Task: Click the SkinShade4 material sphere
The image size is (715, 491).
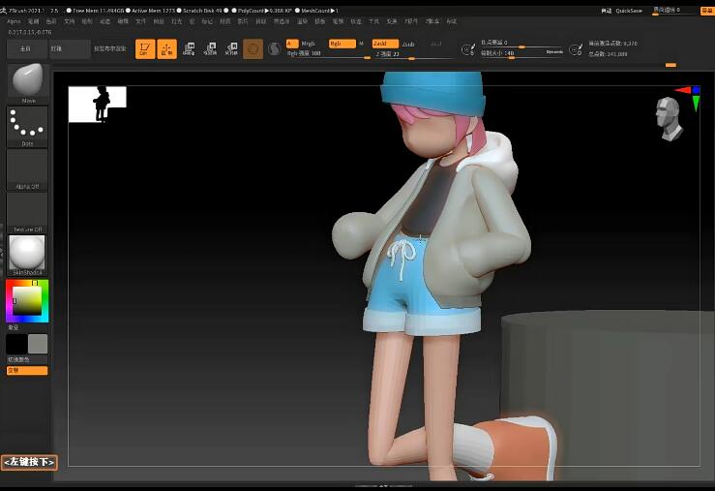Action: pyautogui.click(x=27, y=254)
